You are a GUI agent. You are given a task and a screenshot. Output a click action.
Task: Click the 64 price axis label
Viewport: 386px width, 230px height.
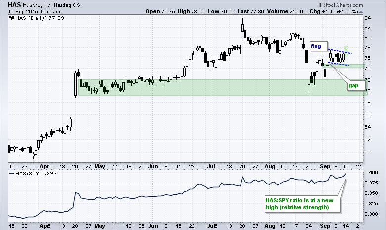[x=368, y=127]
